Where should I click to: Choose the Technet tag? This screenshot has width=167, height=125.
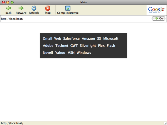(x=62, y=46)
